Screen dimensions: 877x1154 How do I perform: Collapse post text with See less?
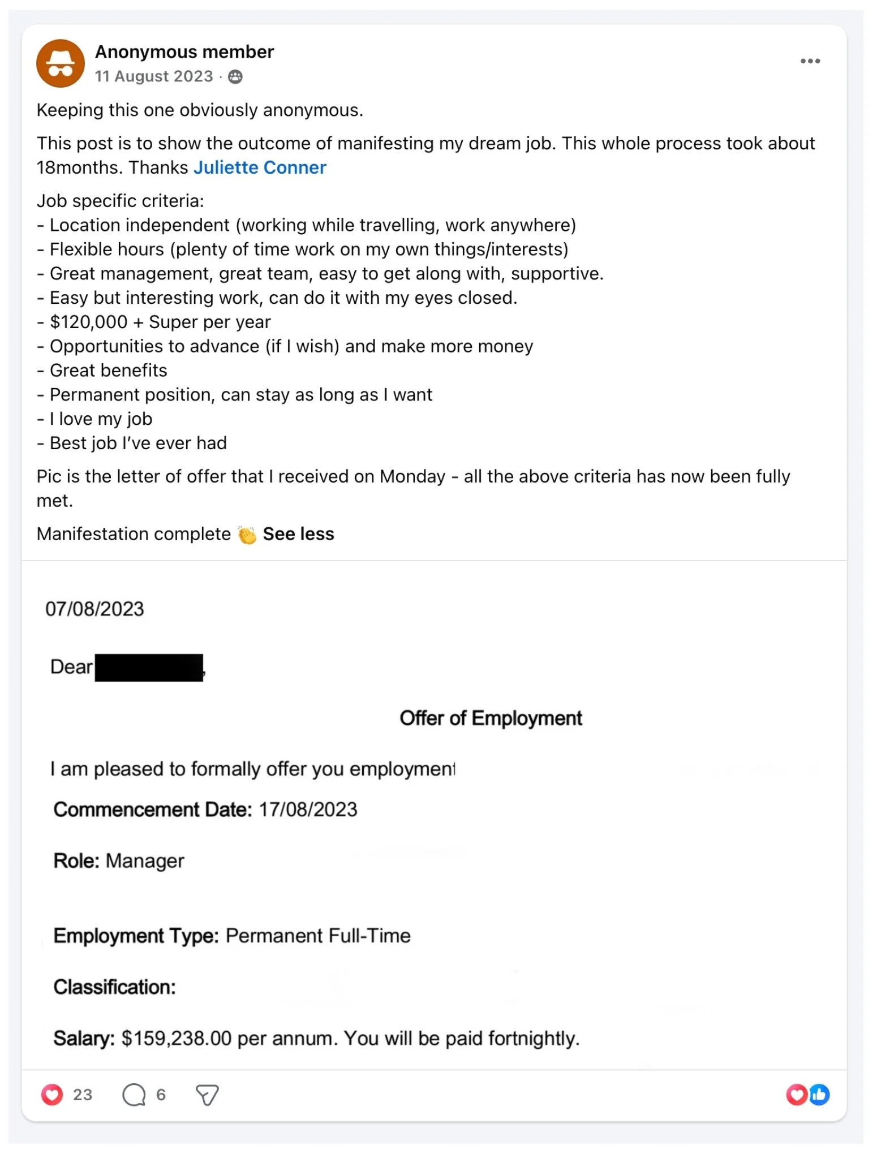pyautogui.click(x=299, y=534)
